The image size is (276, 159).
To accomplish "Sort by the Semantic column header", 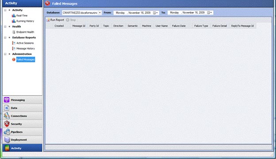I will [x=133, y=26].
